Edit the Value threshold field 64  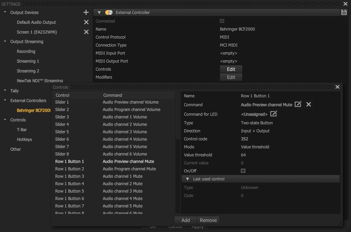[243, 155]
